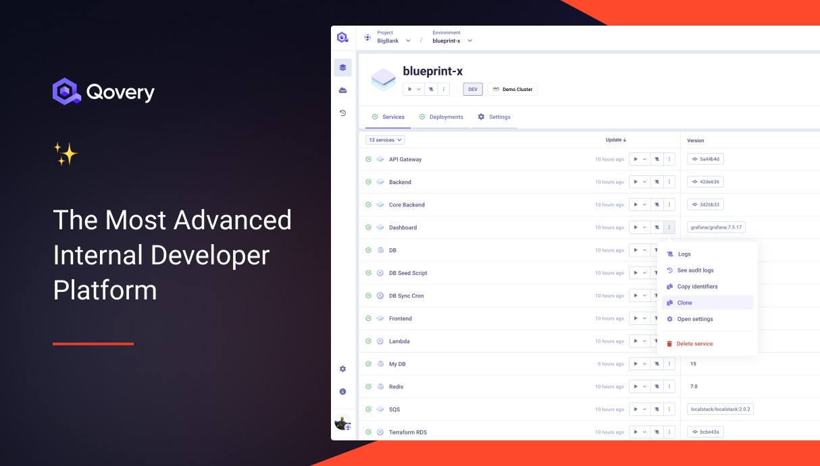Open the info icon above the avatar

342,391
